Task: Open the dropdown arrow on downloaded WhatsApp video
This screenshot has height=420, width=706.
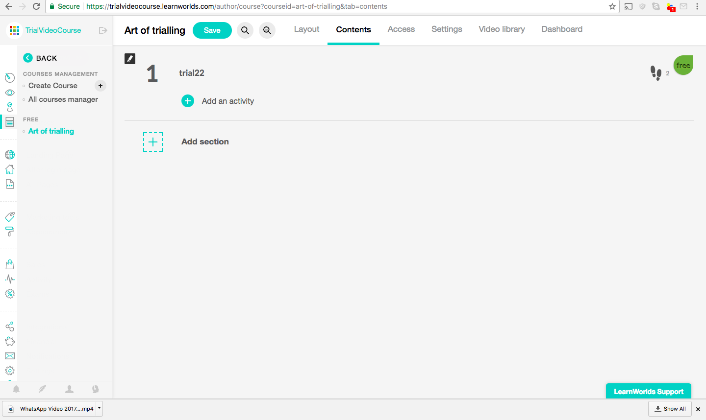Action: click(x=99, y=408)
